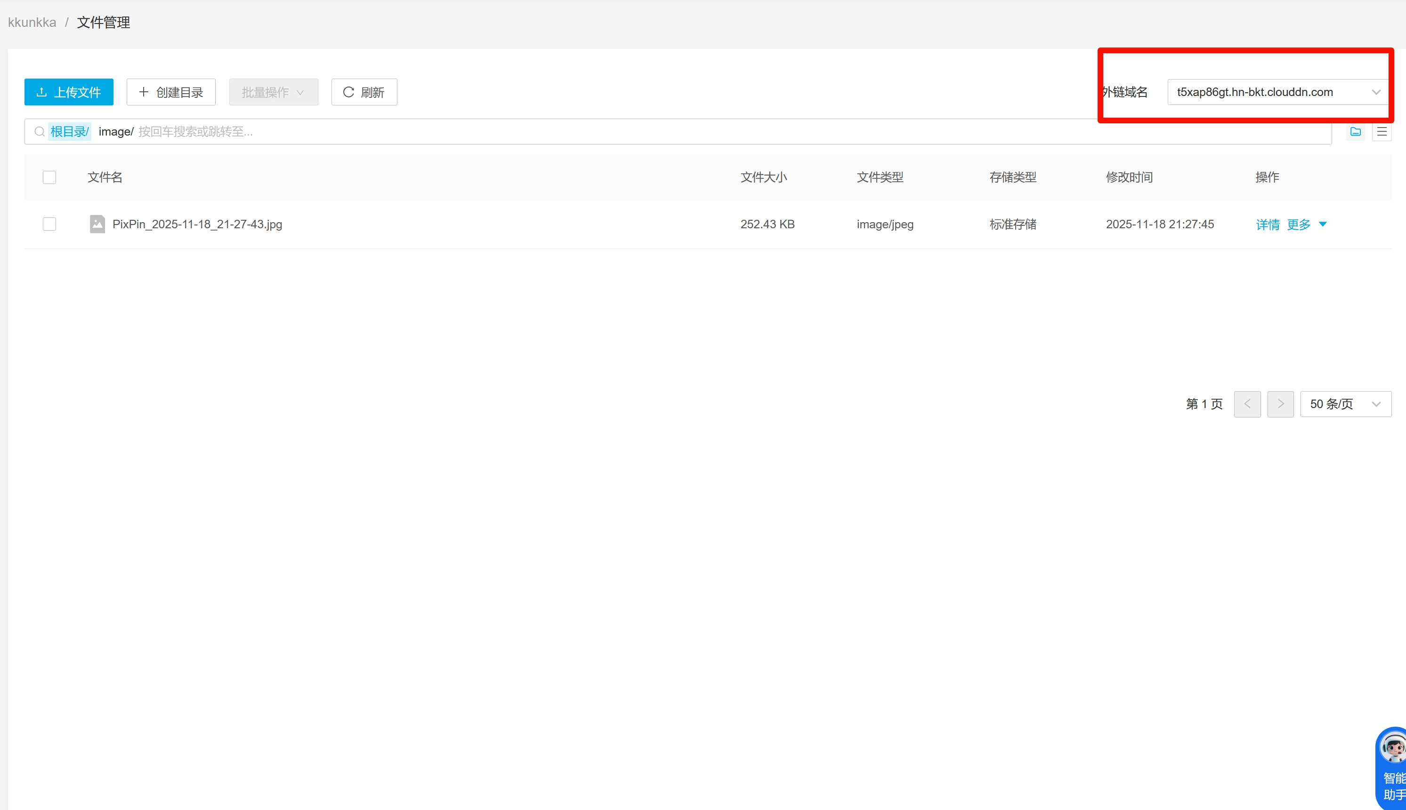Go to root directory breadcrumb
1406x810 pixels.
click(x=69, y=132)
